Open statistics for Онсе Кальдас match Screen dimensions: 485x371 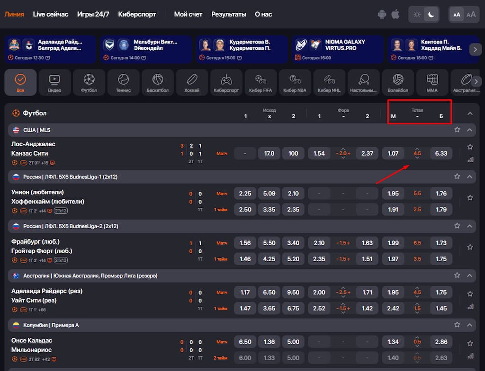(x=470, y=356)
